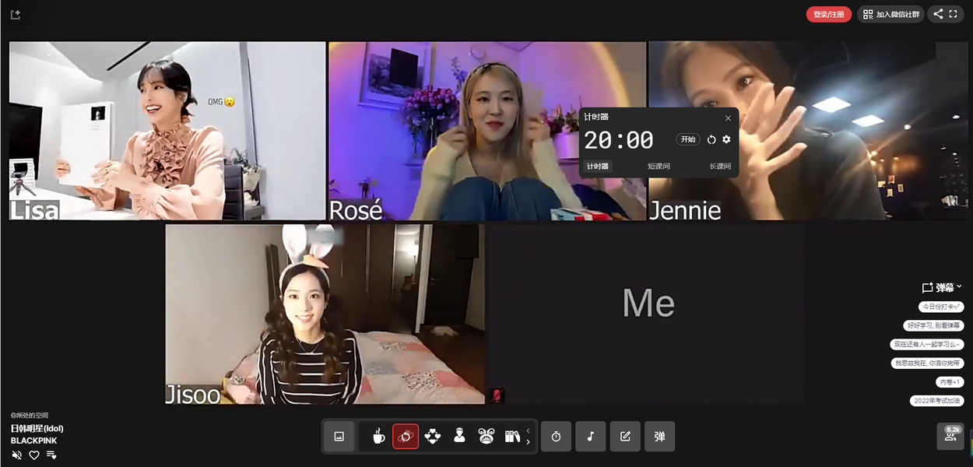Toggle the 弹 danmaku button

[659, 437]
